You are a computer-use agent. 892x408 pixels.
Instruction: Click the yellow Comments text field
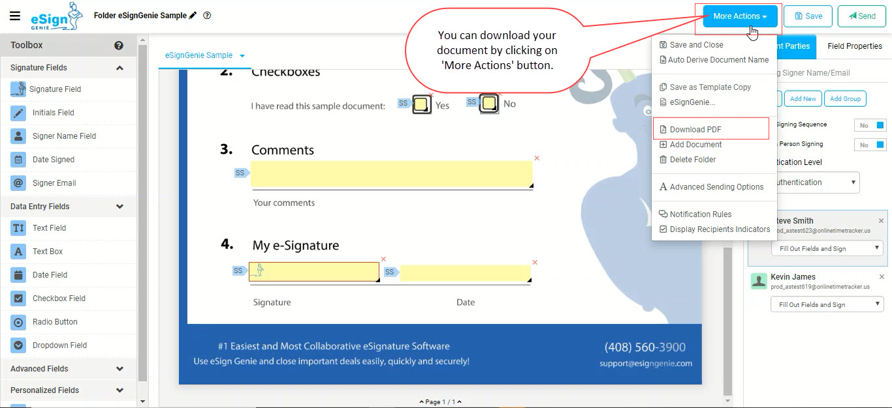(x=392, y=175)
